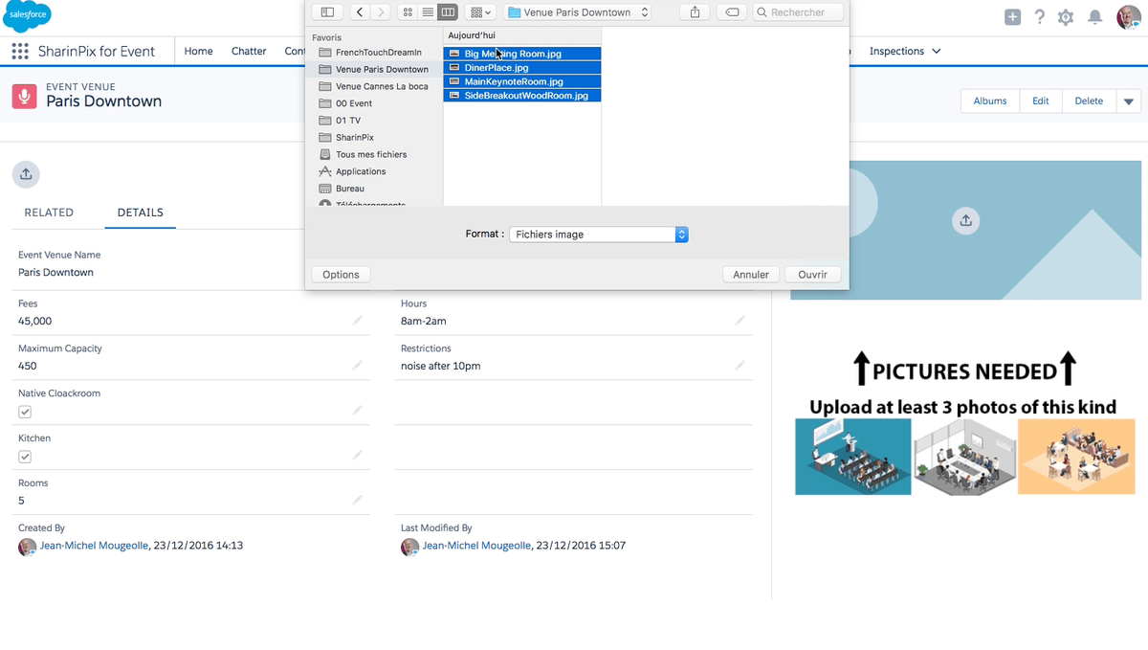Click the Delete button on the record
This screenshot has width=1148, height=650.
tap(1089, 101)
